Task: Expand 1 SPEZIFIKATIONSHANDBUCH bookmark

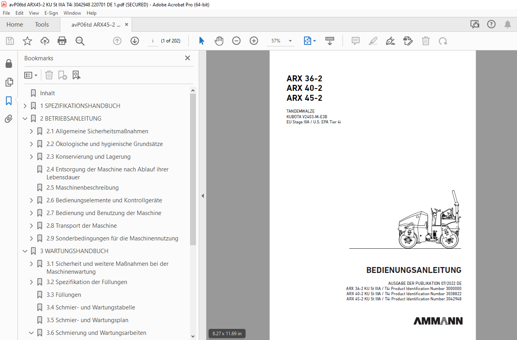Action: (x=25, y=106)
